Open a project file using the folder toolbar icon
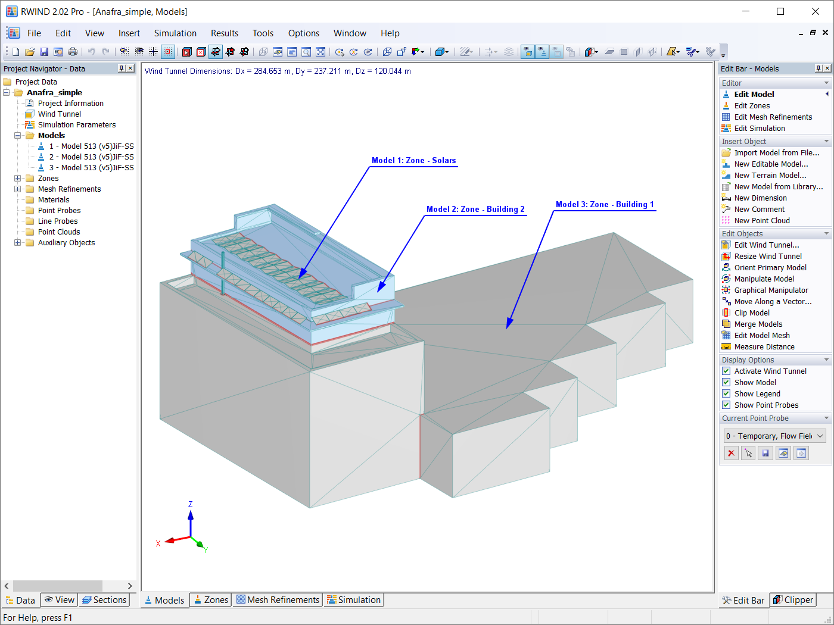This screenshot has height=625, width=834. [x=29, y=52]
